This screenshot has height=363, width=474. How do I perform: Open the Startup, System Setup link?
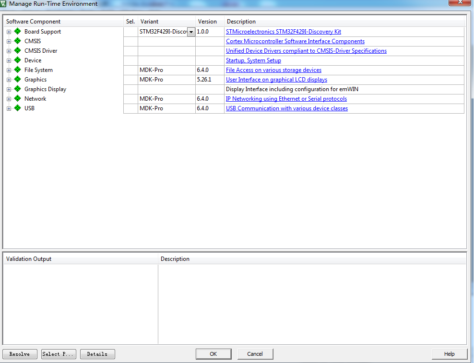254,60
